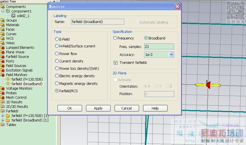Click the Ports folder icon

[3, 61]
